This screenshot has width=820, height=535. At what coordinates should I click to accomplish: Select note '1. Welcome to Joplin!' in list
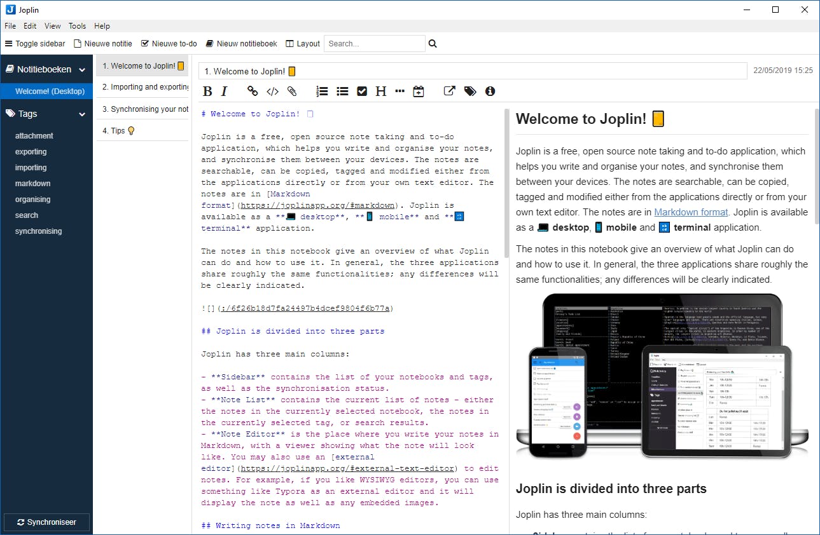click(142, 65)
